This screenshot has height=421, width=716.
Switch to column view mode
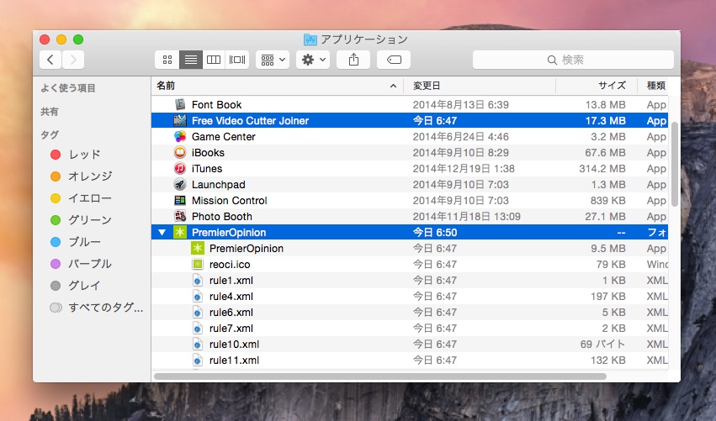(x=214, y=60)
